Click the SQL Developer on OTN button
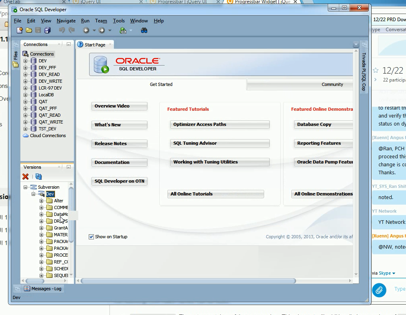 (x=119, y=181)
